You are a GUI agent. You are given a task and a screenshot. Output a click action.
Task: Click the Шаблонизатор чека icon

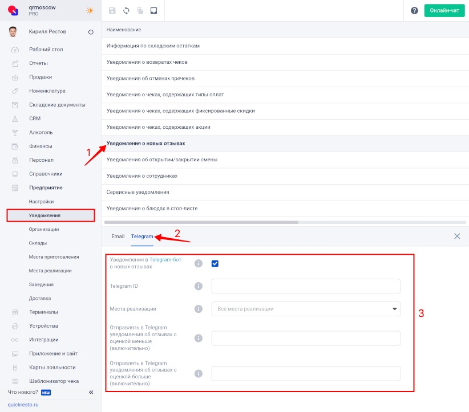tap(15, 381)
